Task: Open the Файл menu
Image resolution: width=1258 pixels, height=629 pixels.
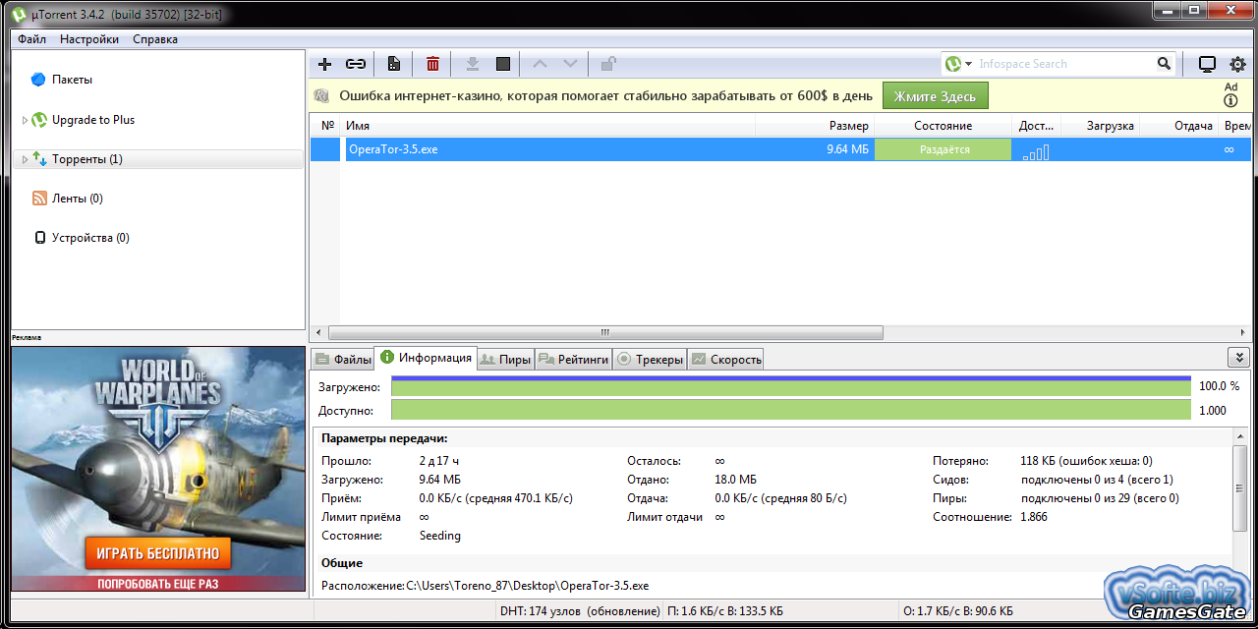Action: coord(31,39)
